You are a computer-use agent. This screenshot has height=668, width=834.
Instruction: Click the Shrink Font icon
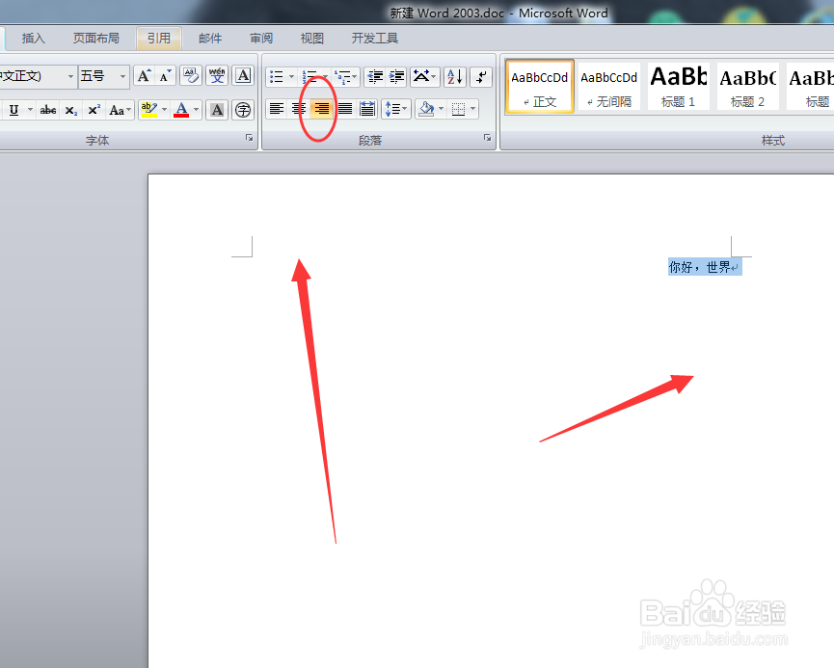(166, 76)
